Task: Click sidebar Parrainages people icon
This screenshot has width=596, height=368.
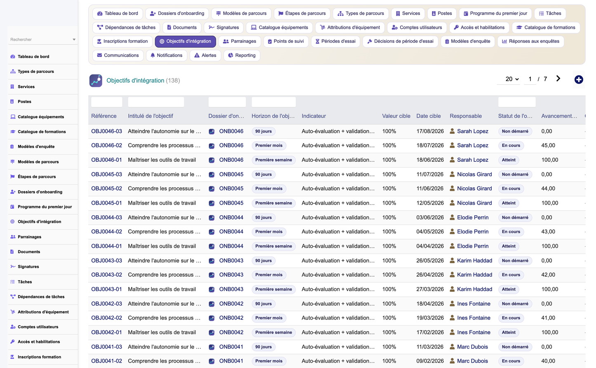Action: 13,237
